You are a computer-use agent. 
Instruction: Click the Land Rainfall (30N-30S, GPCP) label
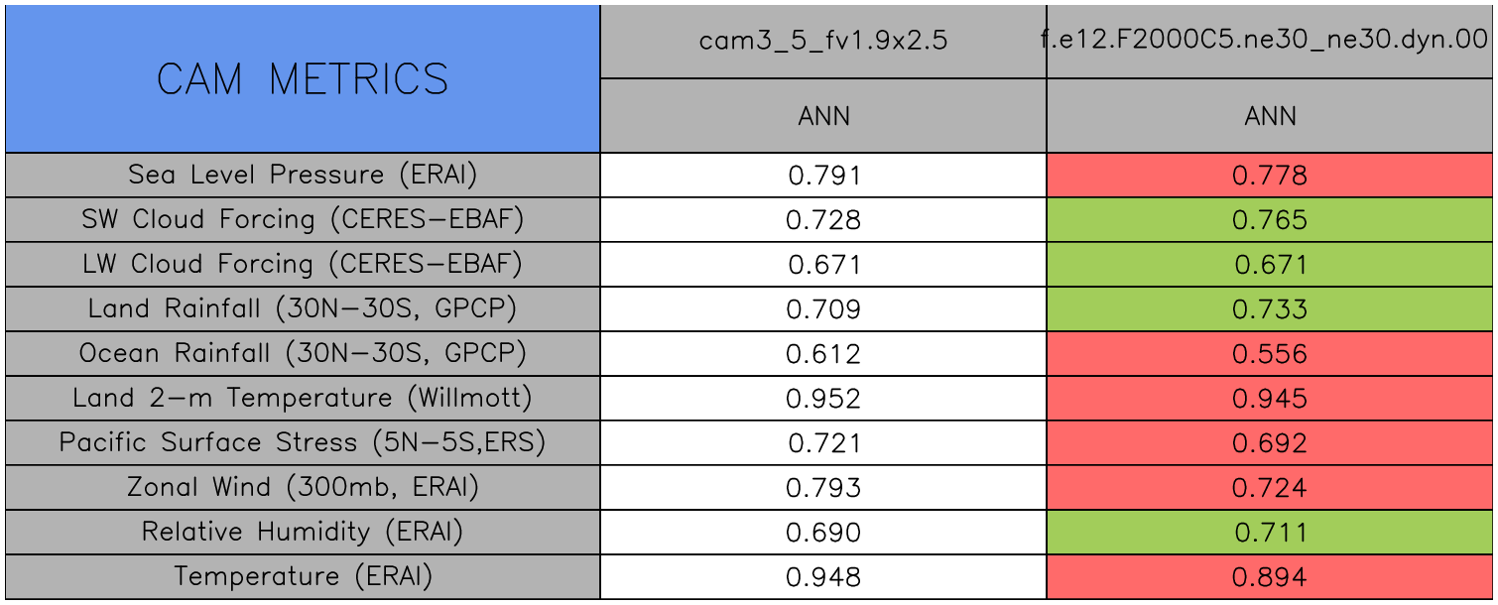[x=303, y=309]
